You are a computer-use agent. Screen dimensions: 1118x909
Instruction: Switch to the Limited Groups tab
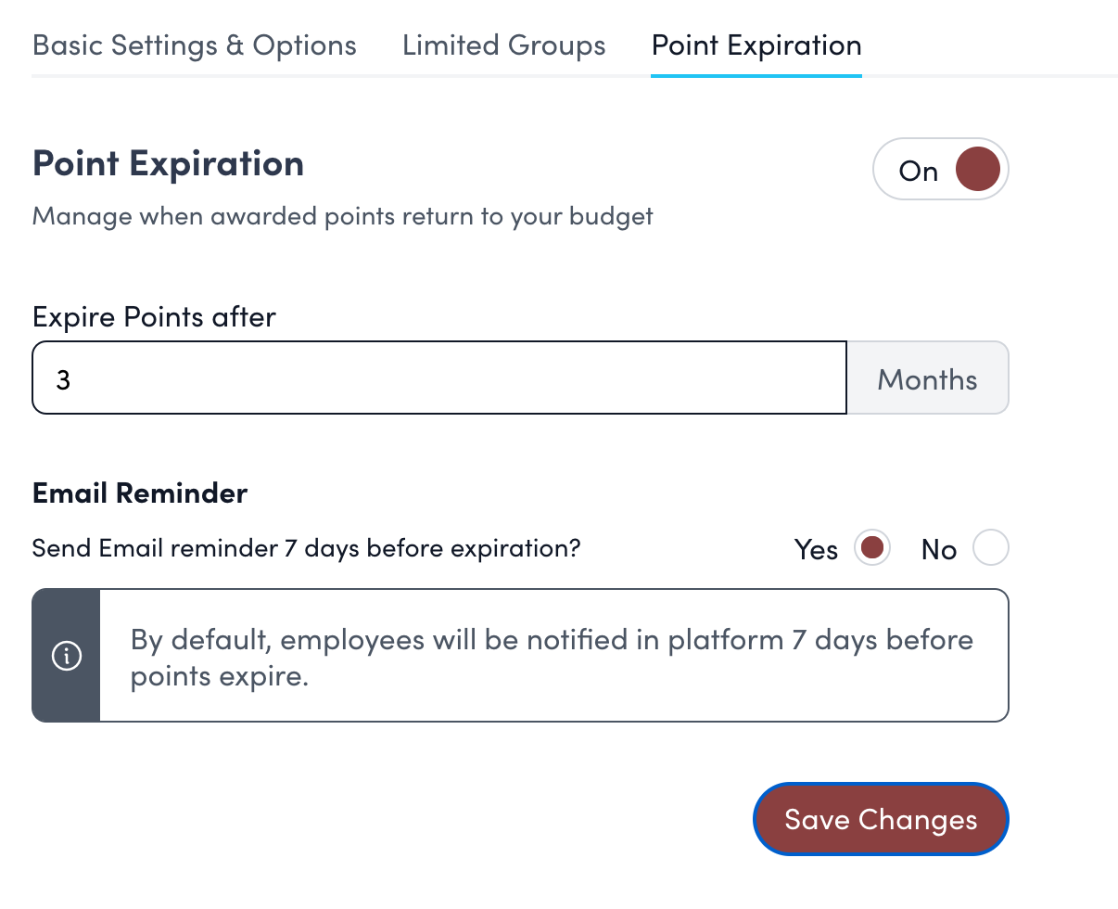(x=503, y=45)
